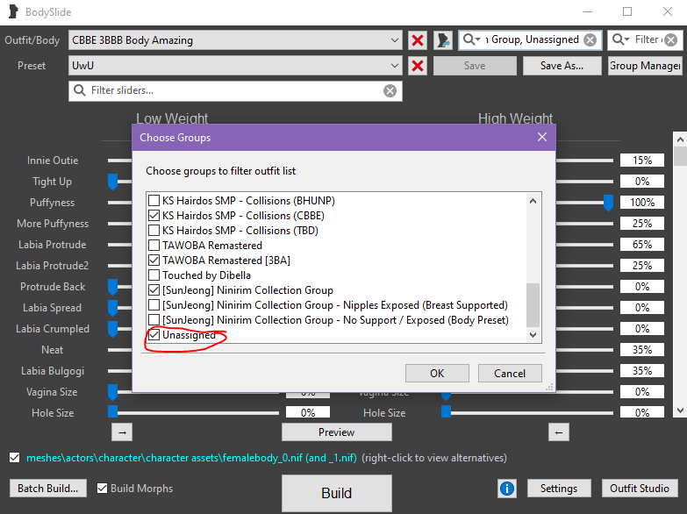Launch Outfit Studio
The height and width of the screenshot is (514, 687).
coord(640,489)
